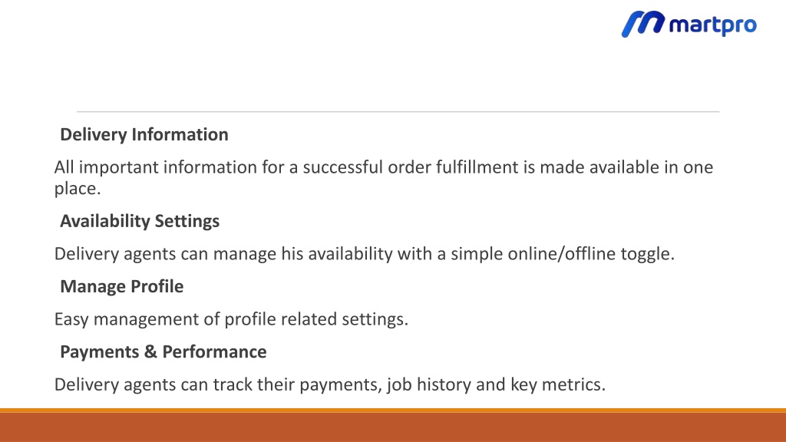Click the online/offline toggle sentence
786x442 pixels.
(x=365, y=253)
